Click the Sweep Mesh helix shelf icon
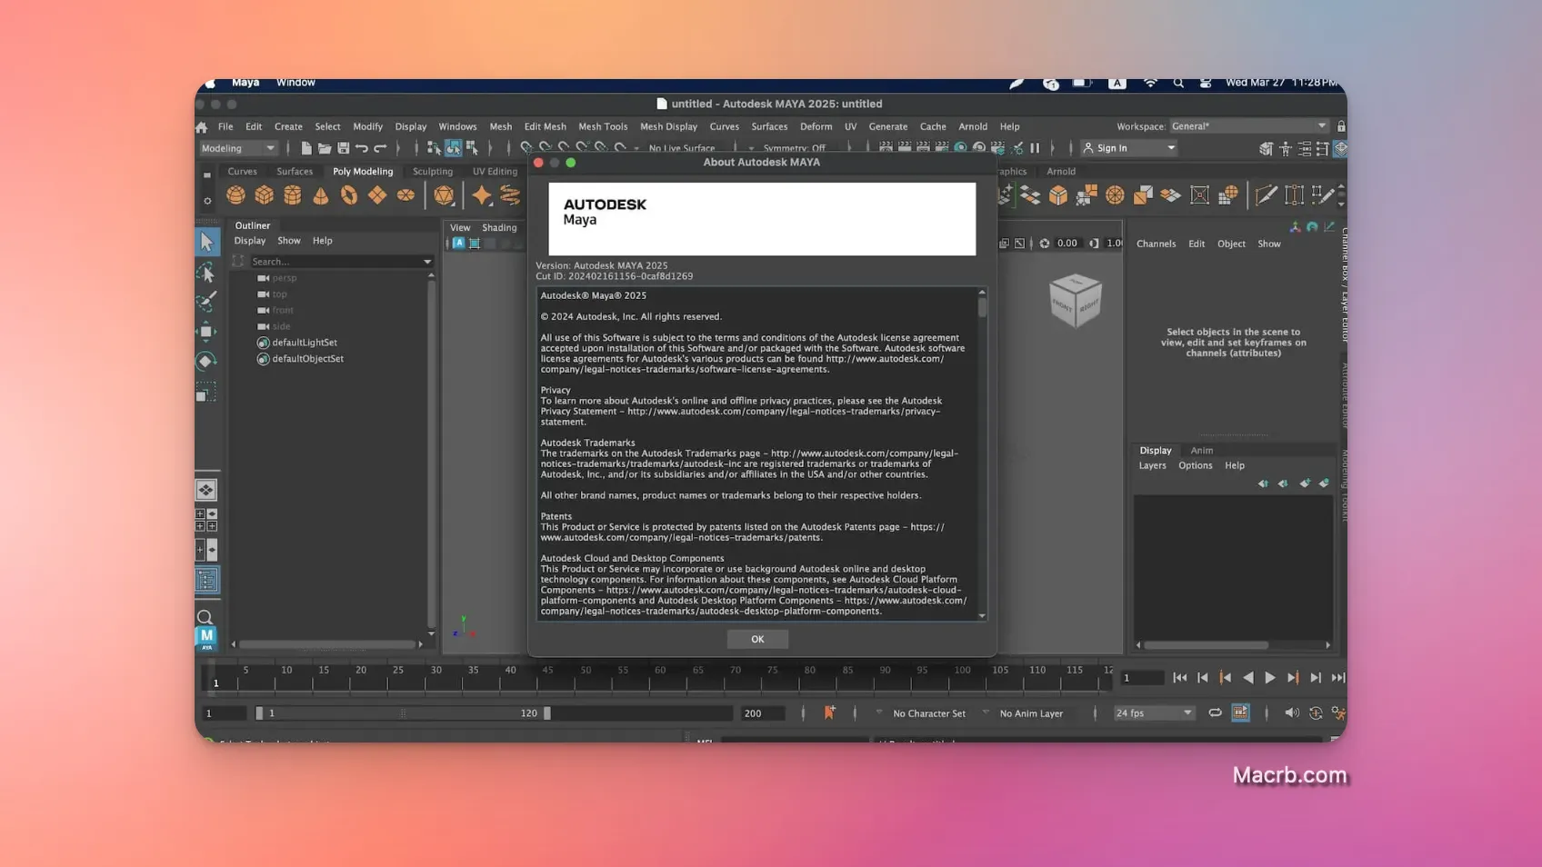 click(x=510, y=195)
